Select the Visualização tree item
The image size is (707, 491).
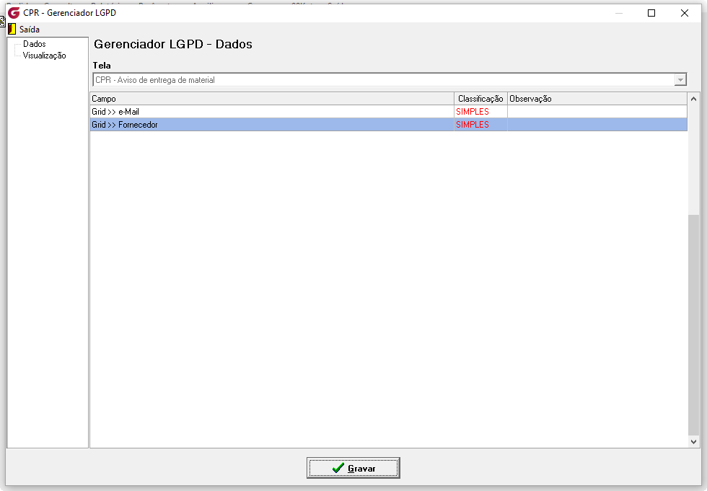pos(44,56)
